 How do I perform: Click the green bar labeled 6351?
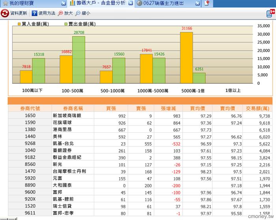coord(199,78)
